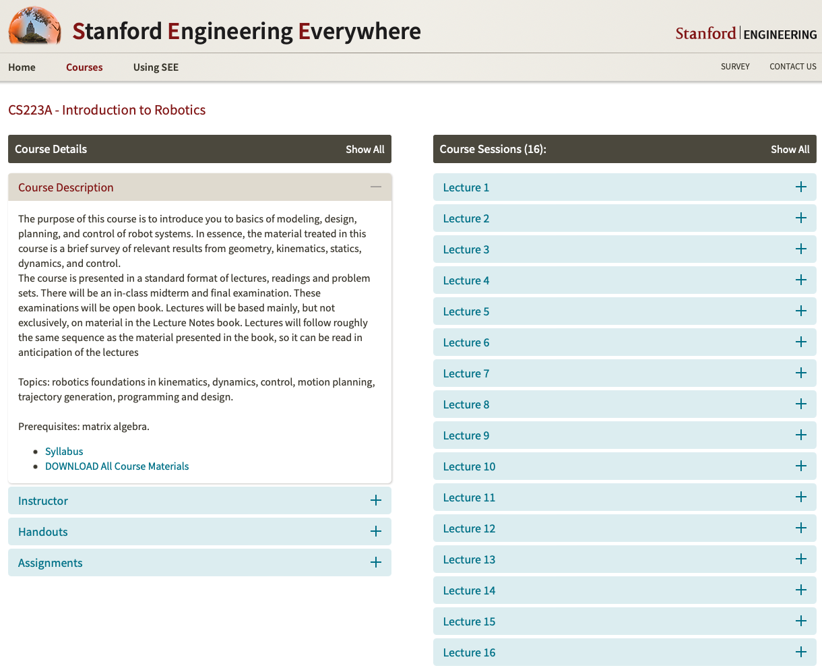The image size is (822, 672).
Task: Click Show All in Course Details
Action: tap(365, 150)
